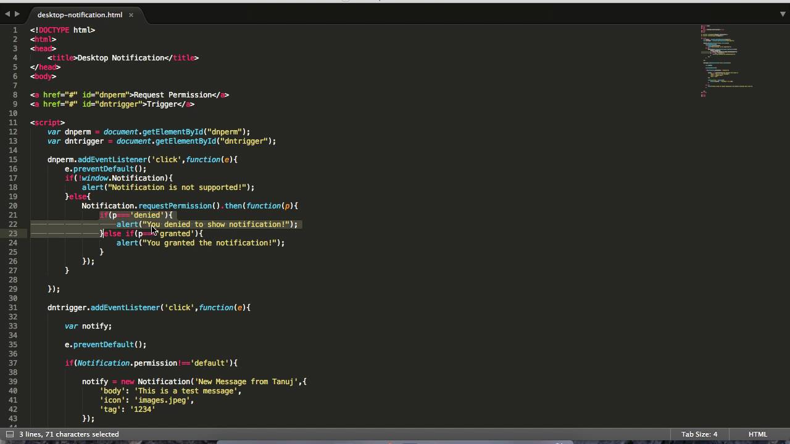790x444 pixels.
Task: Click the 'granted' string on line 23
Action: point(175,234)
